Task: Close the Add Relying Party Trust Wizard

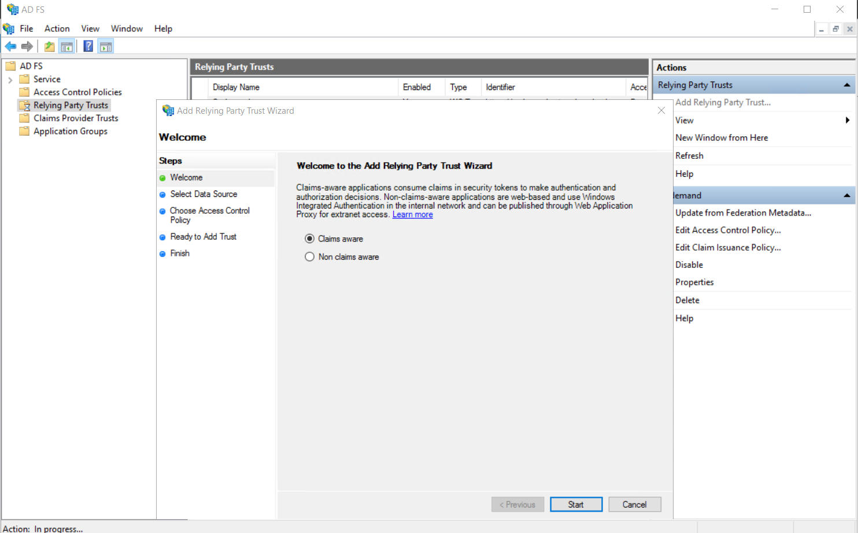Action: pyautogui.click(x=661, y=110)
